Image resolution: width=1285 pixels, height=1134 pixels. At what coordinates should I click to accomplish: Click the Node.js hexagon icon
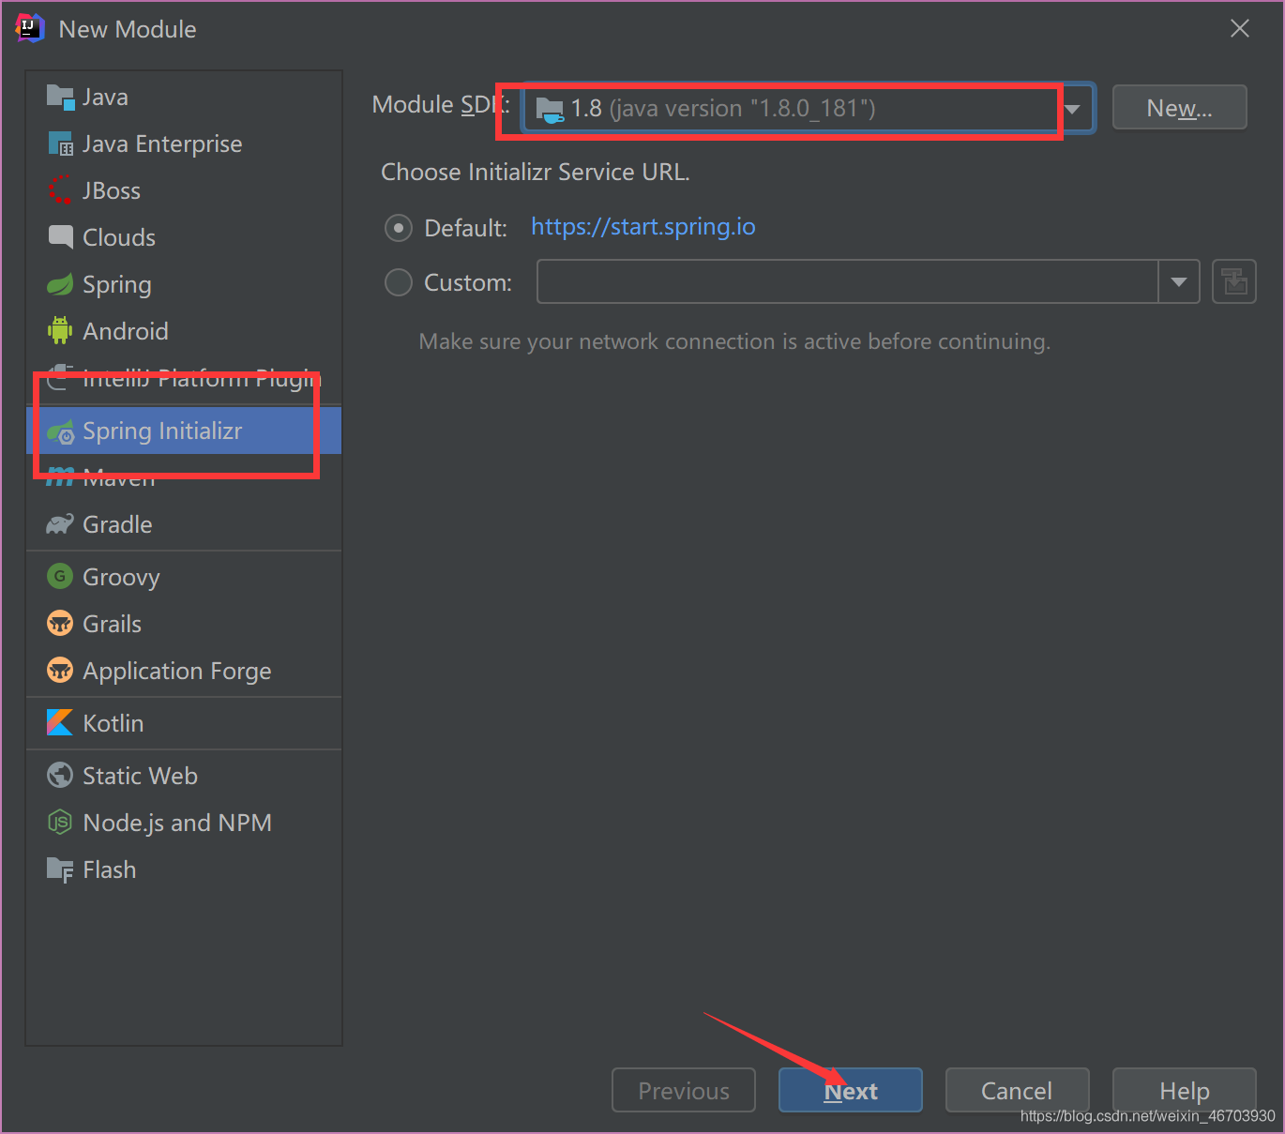pos(60,823)
